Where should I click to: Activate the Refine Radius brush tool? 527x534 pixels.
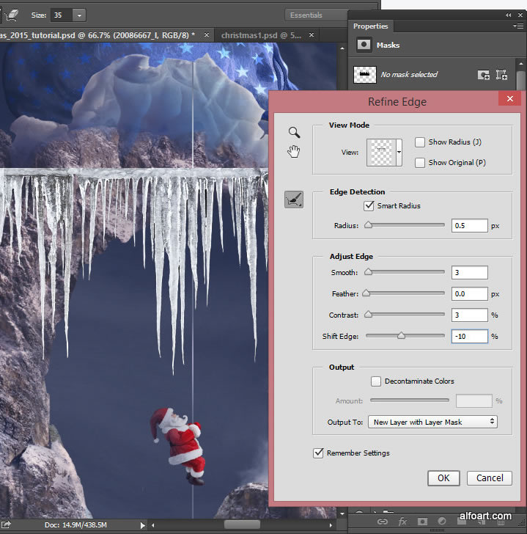click(x=294, y=199)
